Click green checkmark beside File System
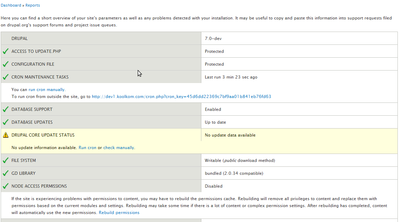The image size is (402, 222). (6, 161)
